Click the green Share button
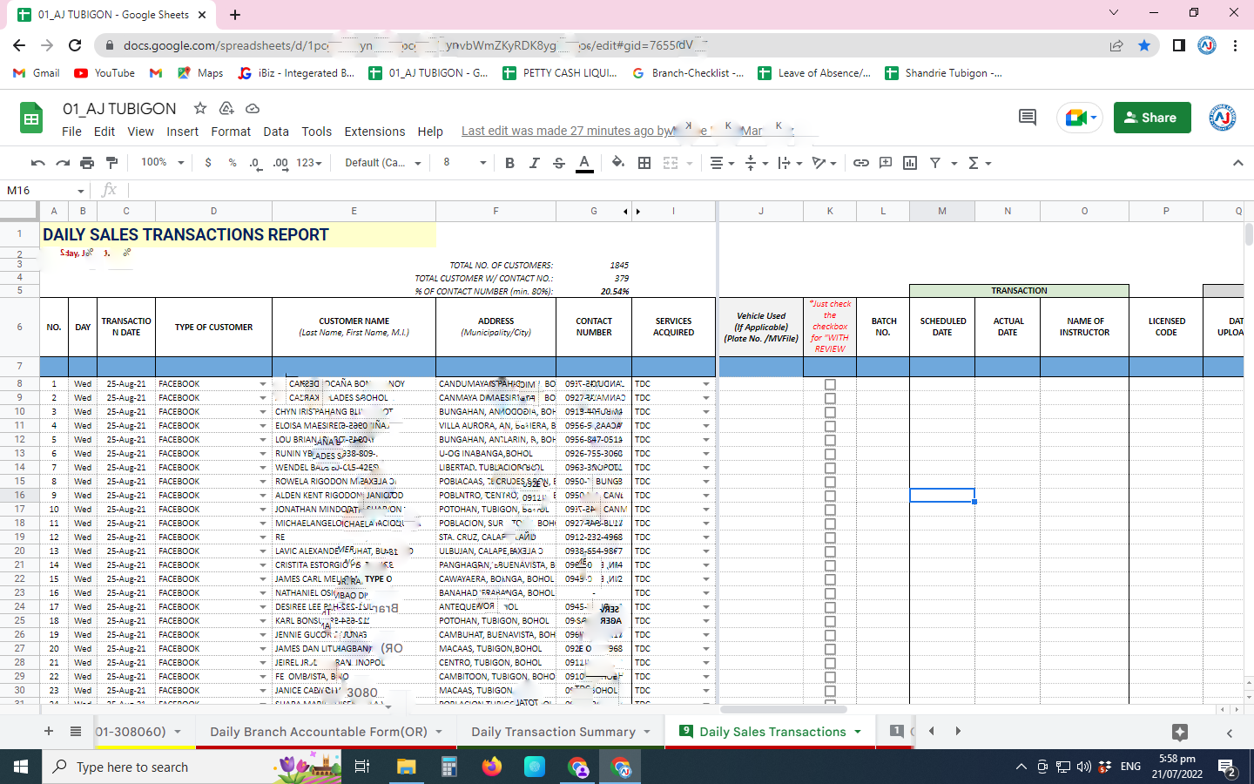This screenshot has height=784, width=1254. point(1152,118)
